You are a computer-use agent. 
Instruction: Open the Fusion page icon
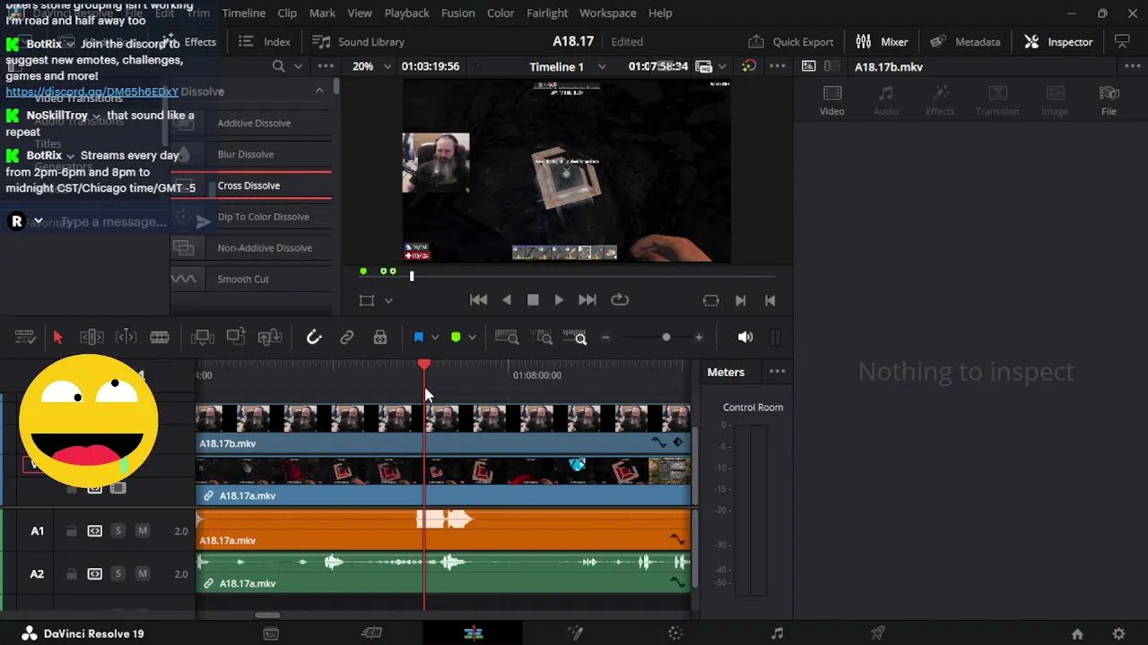point(575,633)
